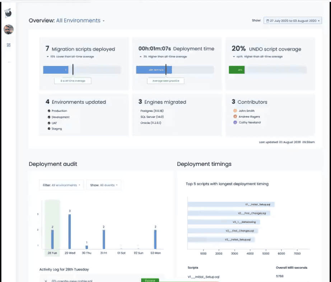Screen dimensions: 331x282
Task: Select the Deployment audit section header
Action: pos(53,164)
